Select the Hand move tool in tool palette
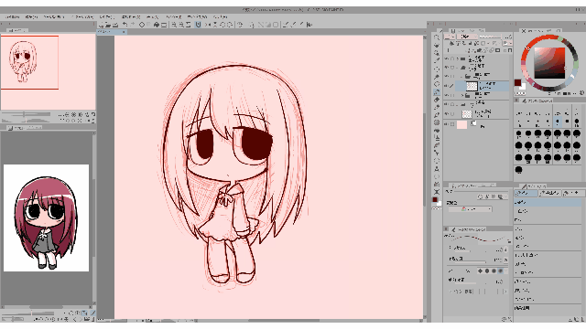Image resolution: width=586 pixels, height=329 pixels. pos(437,46)
